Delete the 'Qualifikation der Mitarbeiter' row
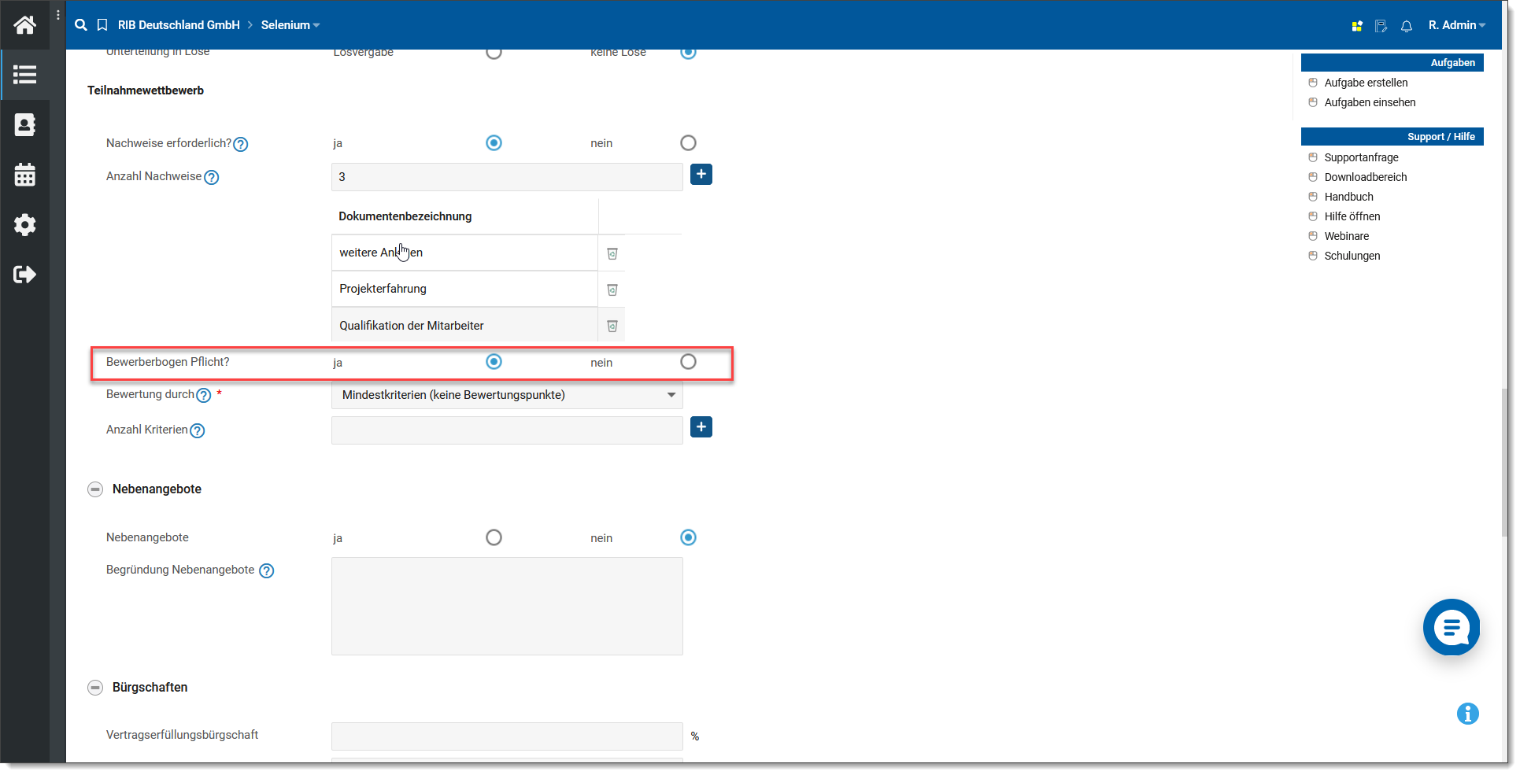Screen dimensions: 1520x775 point(612,326)
